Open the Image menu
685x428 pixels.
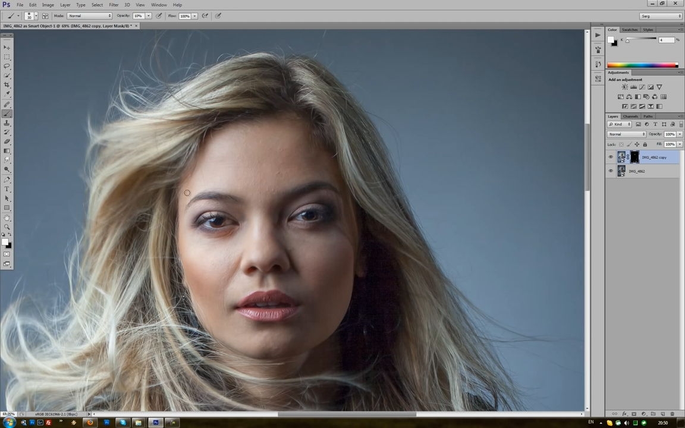point(48,5)
